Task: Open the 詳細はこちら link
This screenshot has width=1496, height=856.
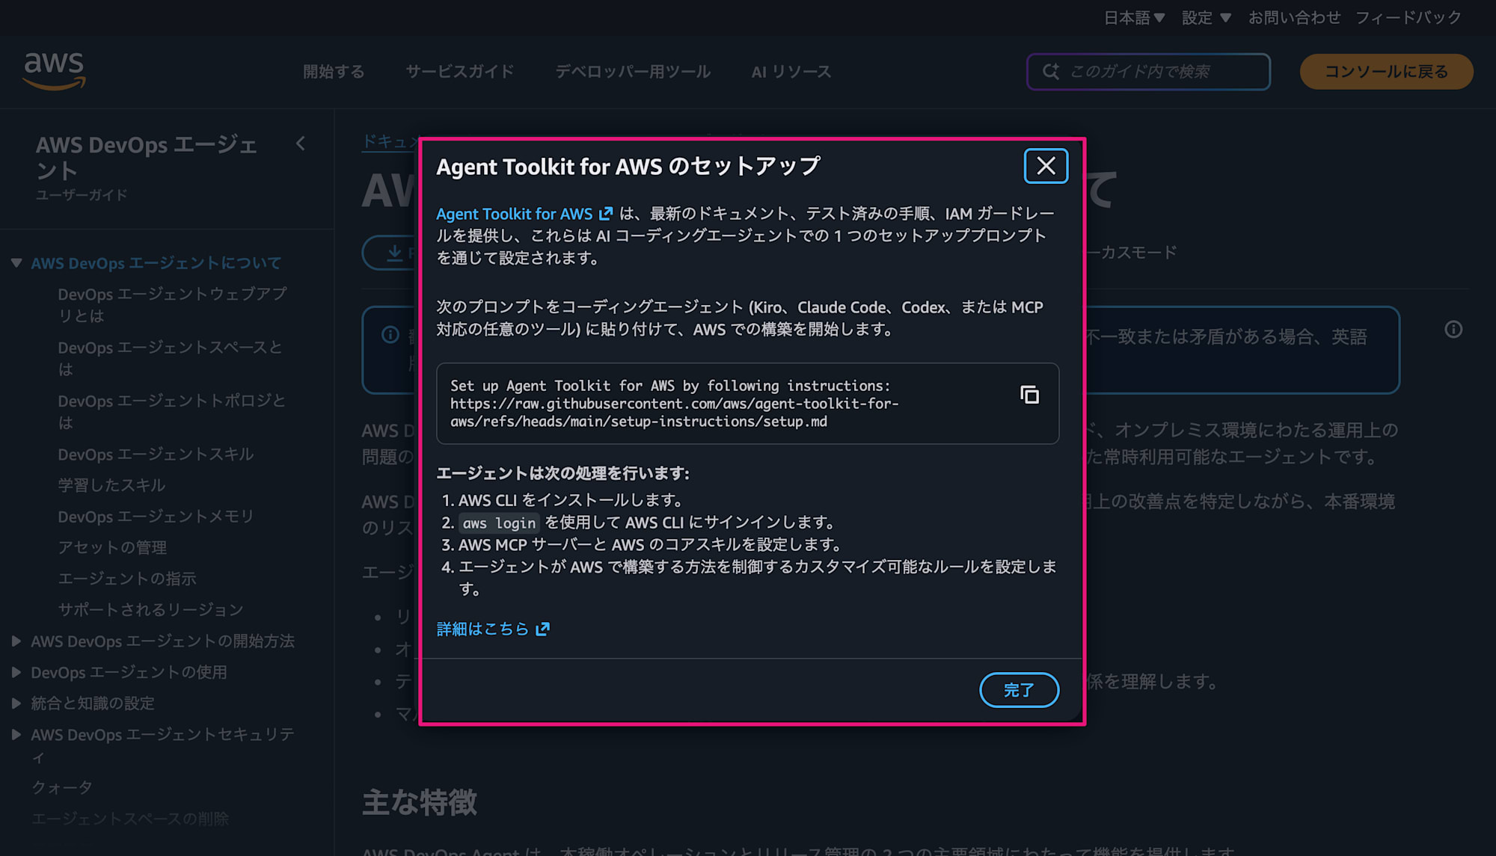Action: (493, 629)
